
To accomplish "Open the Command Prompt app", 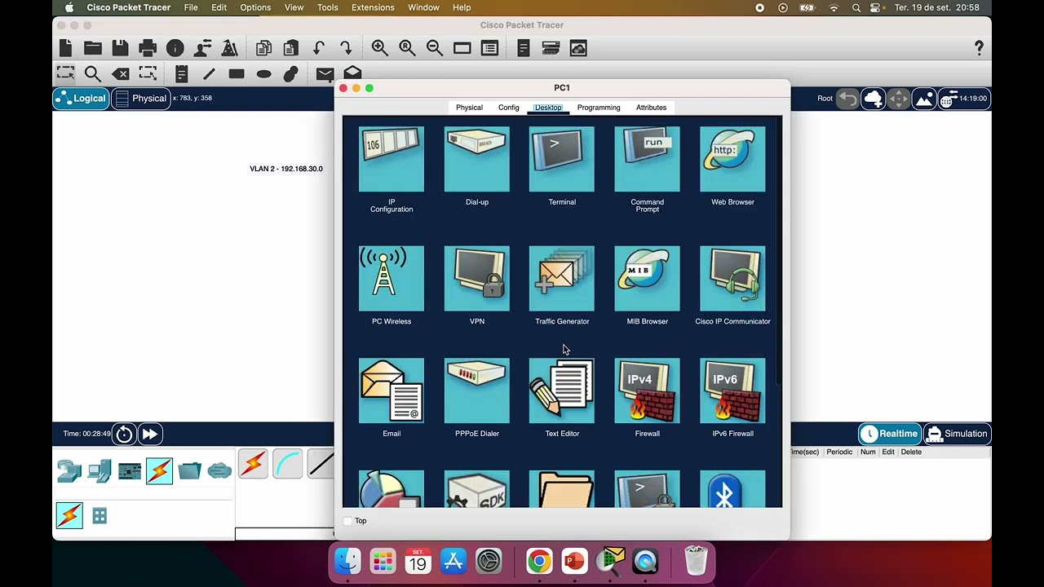I will pos(647,160).
